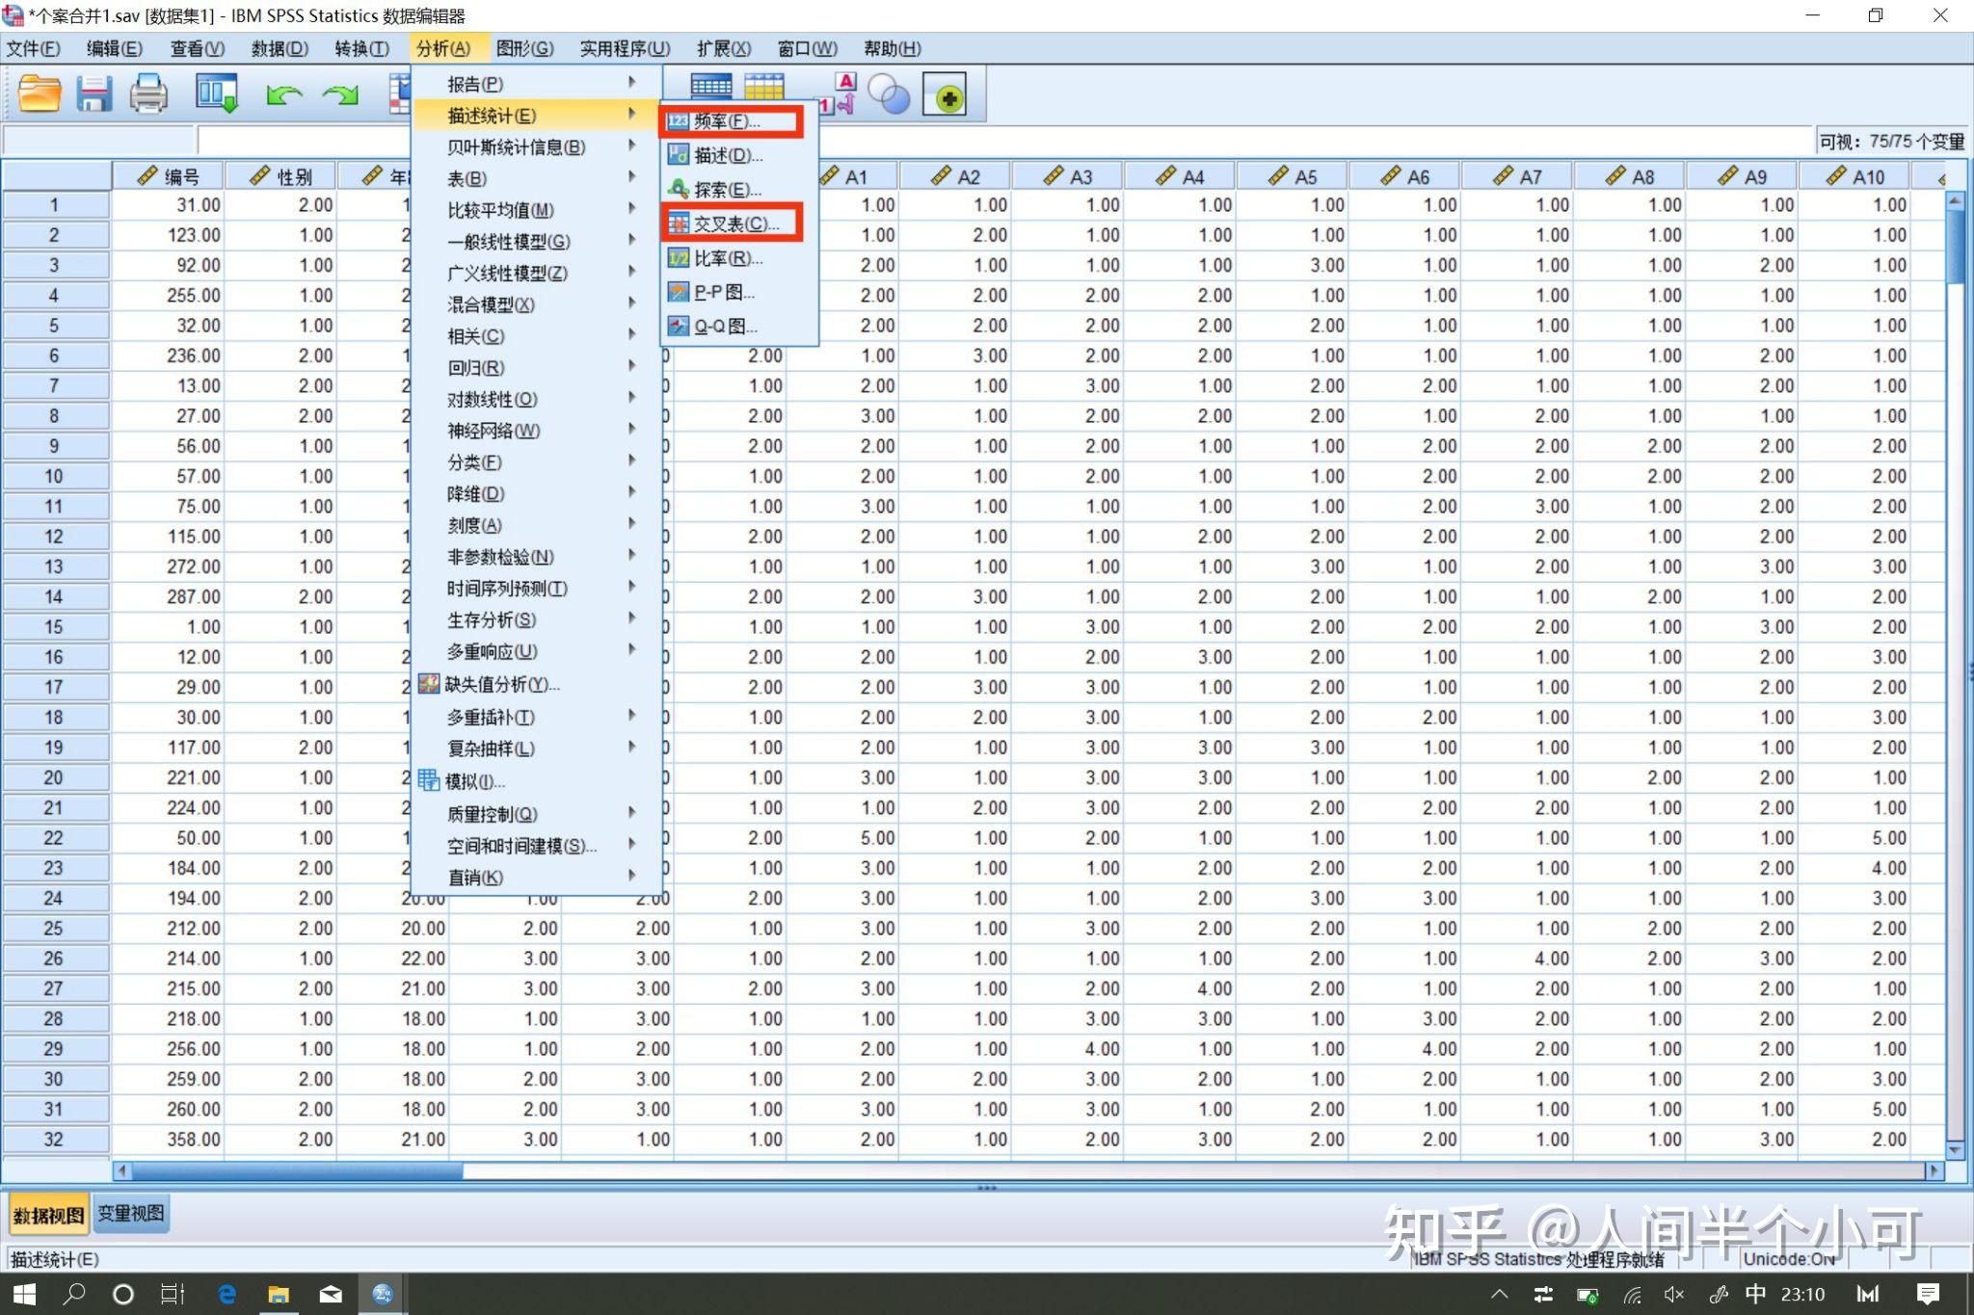Open the 帮助(H) menu

point(892,48)
